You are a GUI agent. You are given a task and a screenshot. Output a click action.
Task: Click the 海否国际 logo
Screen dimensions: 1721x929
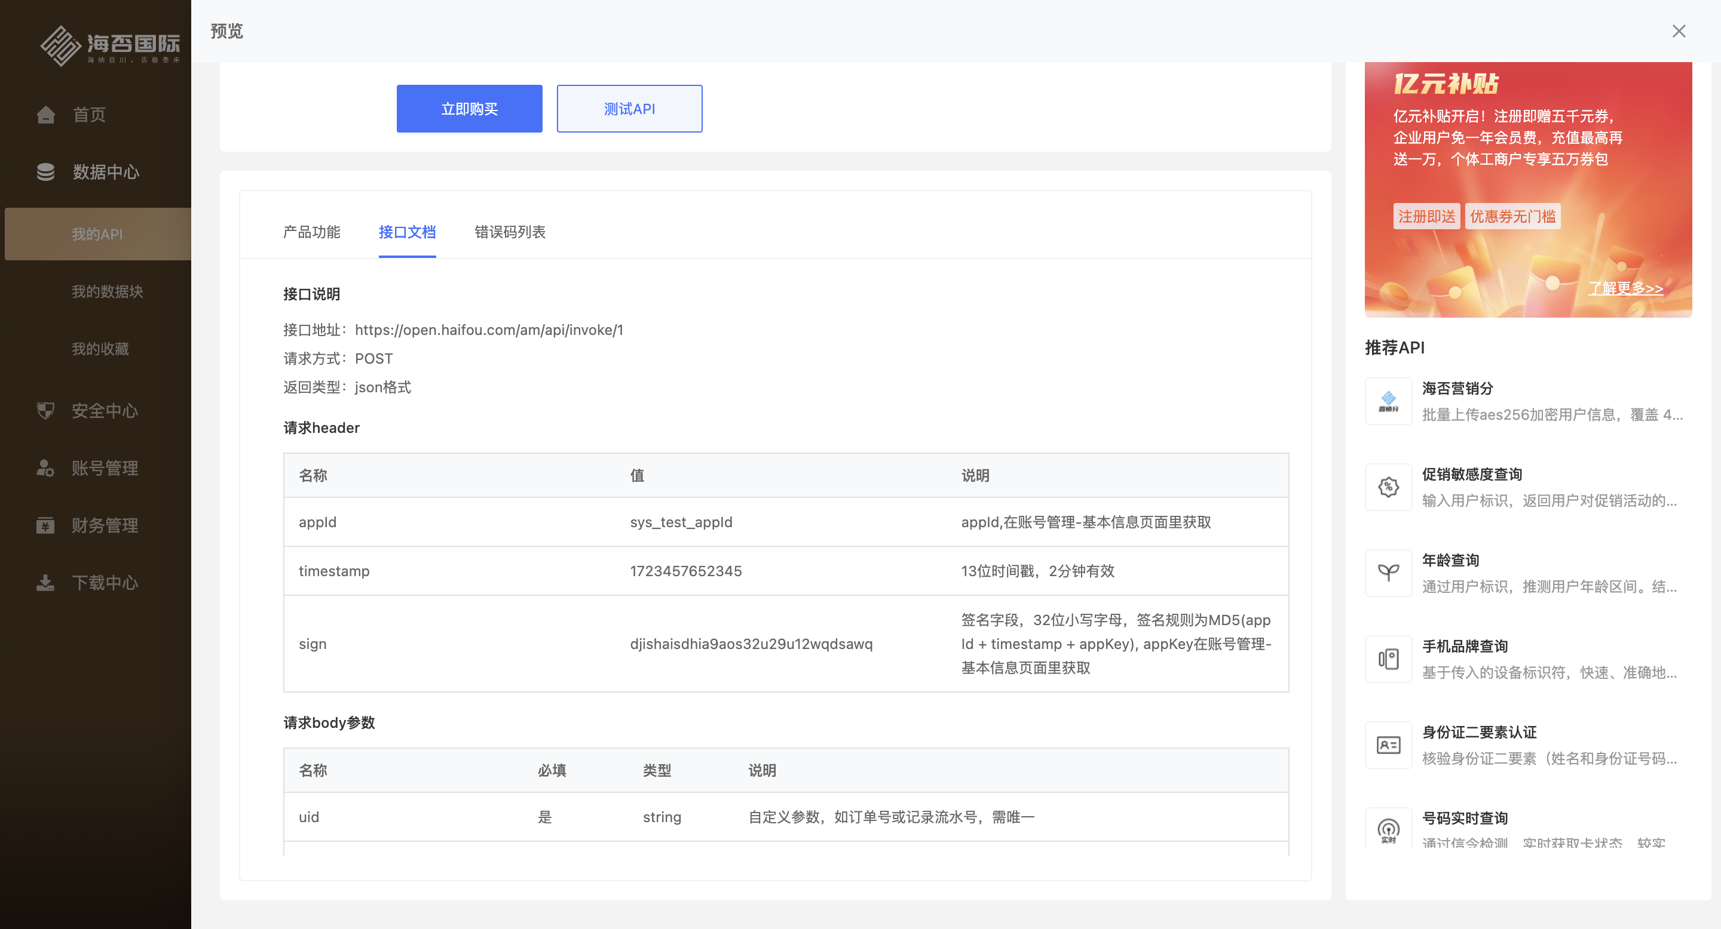coord(109,45)
